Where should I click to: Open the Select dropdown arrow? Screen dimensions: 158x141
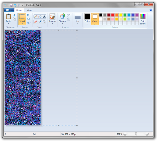22,23
